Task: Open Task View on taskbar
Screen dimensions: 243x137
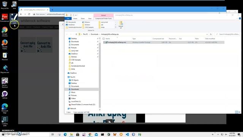Action: click(53, 134)
